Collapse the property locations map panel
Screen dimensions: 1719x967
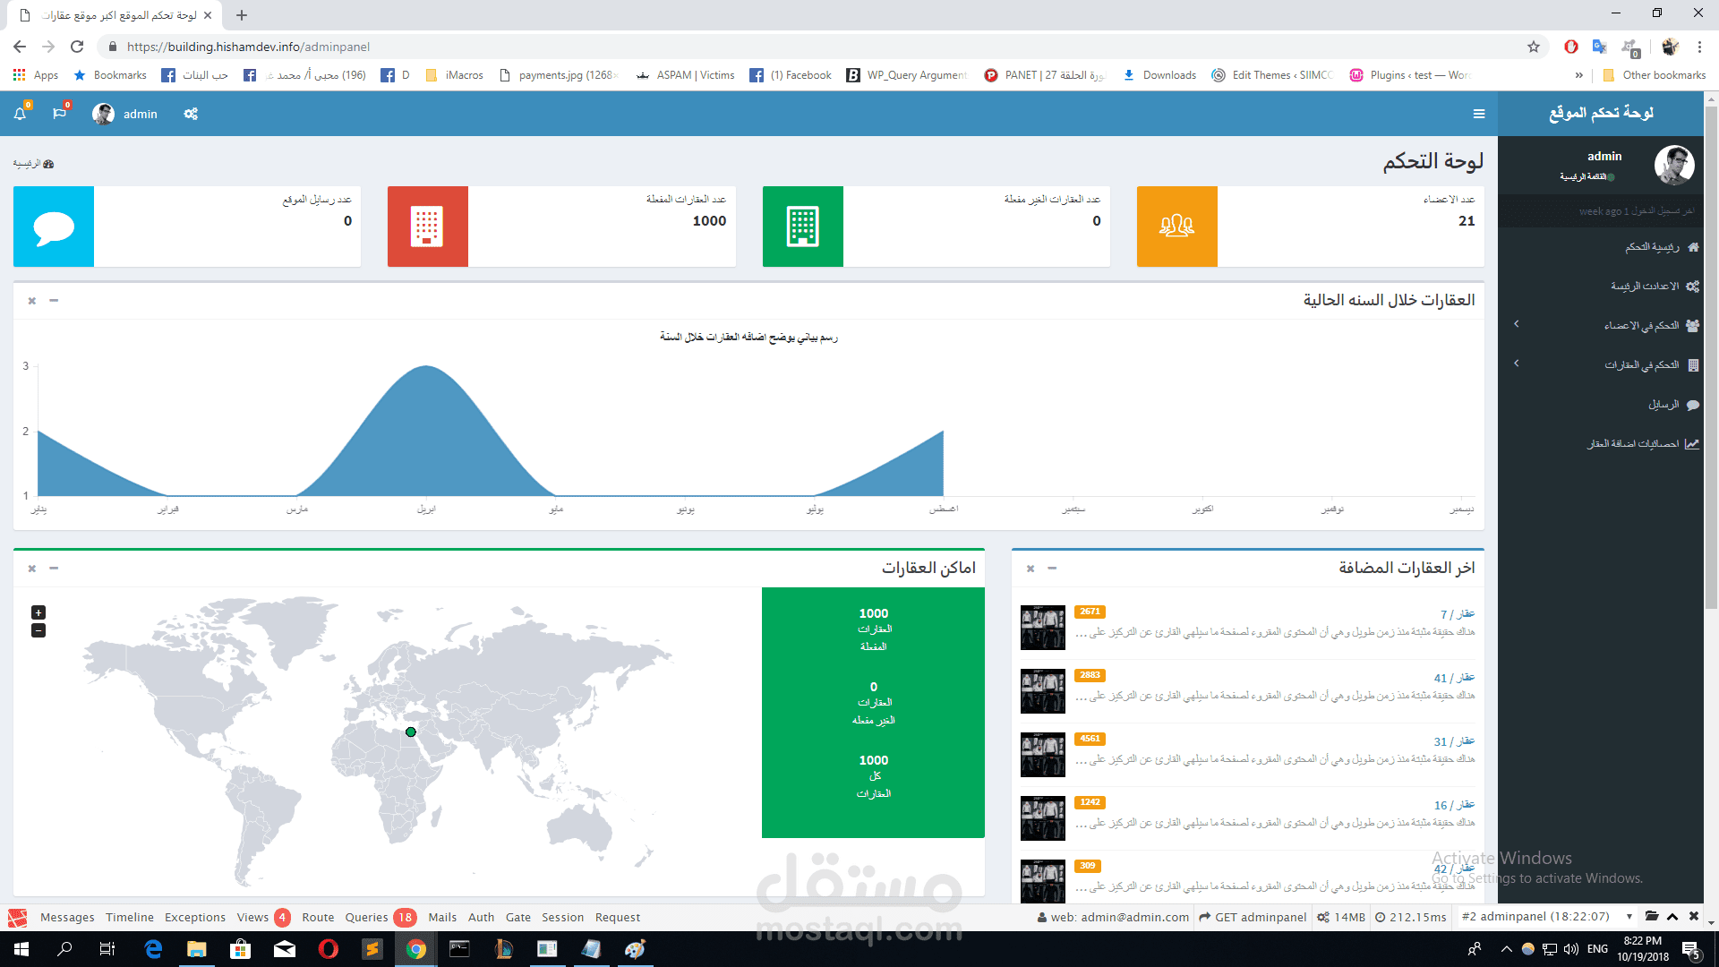54,569
